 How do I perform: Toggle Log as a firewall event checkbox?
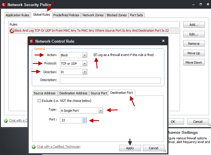(95, 55)
